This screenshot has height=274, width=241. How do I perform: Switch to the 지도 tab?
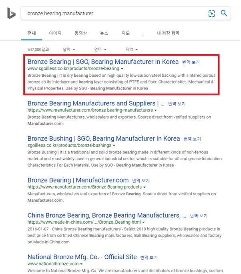tap(125, 33)
